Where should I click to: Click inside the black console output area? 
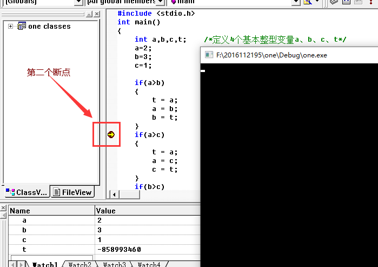click(x=289, y=165)
